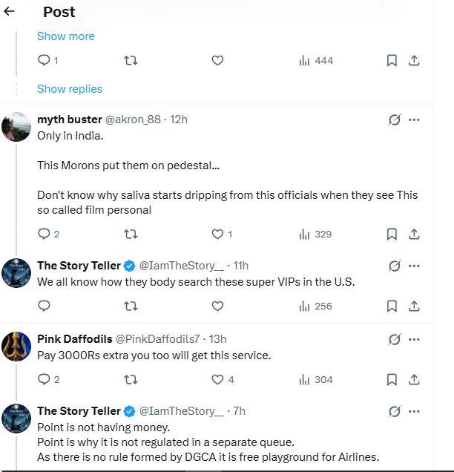Click the back arrow next to Post
The height and width of the screenshot is (472, 454).
(10, 12)
